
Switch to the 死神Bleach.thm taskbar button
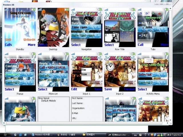pos(119,135)
